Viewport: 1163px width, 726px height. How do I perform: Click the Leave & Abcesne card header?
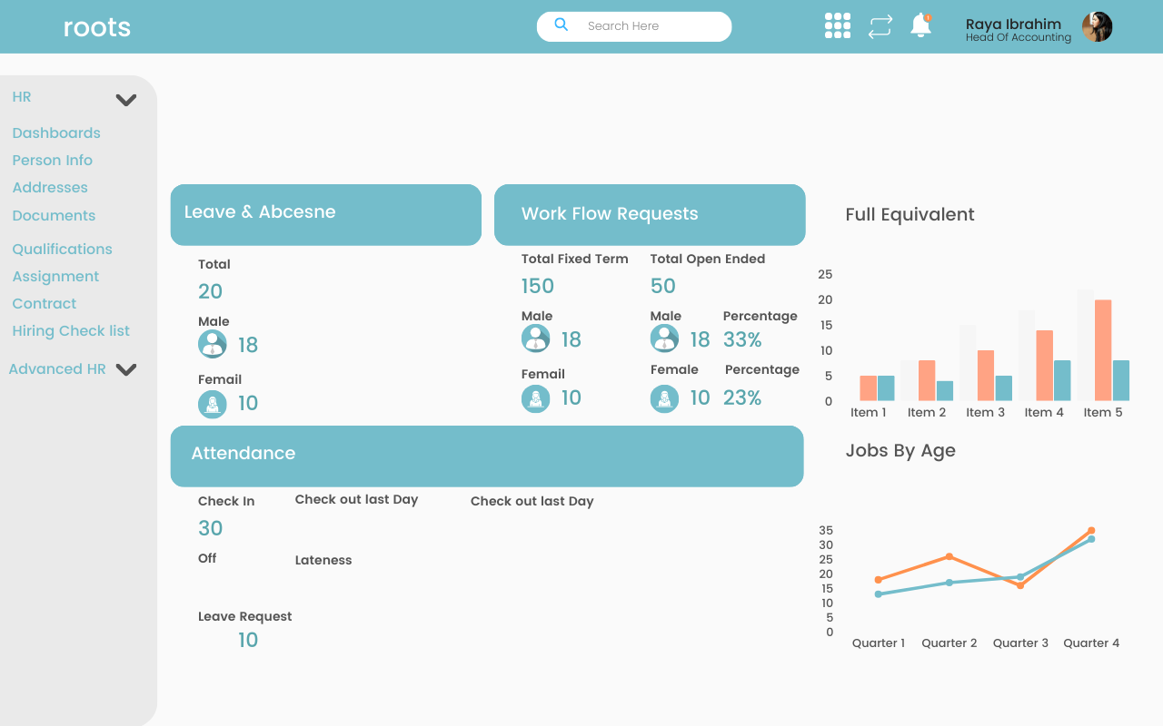click(x=325, y=214)
